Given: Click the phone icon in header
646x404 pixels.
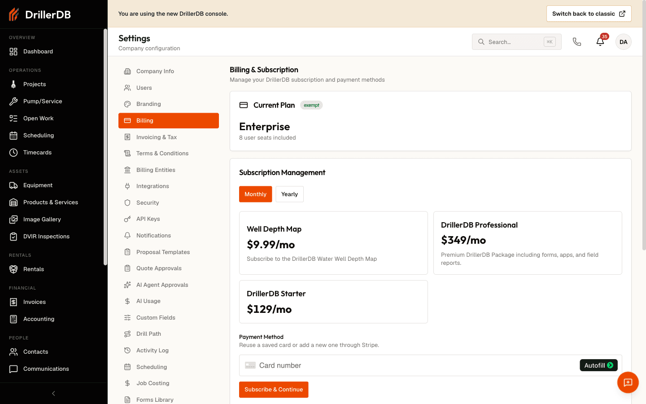Looking at the screenshot, I should click(x=577, y=42).
